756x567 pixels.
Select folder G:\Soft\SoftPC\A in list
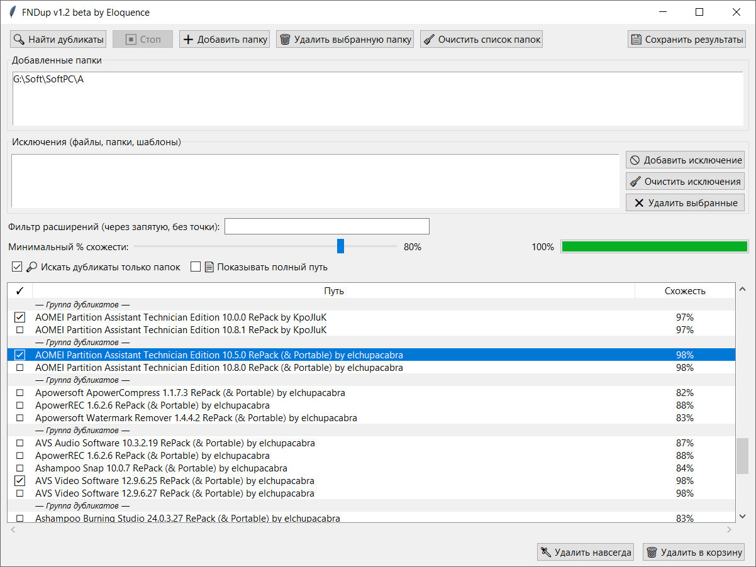[x=48, y=80]
